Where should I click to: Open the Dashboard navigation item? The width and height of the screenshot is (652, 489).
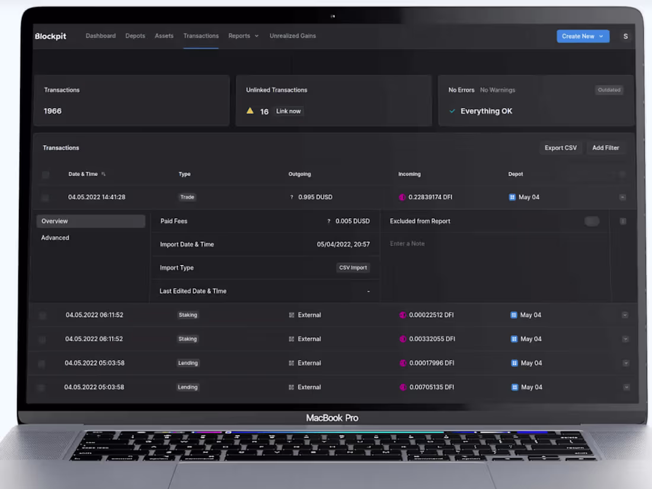pyautogui.click(x=101, y=36)
